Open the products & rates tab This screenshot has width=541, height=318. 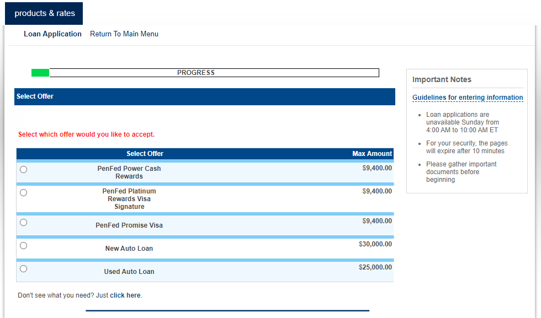[44, 13]
